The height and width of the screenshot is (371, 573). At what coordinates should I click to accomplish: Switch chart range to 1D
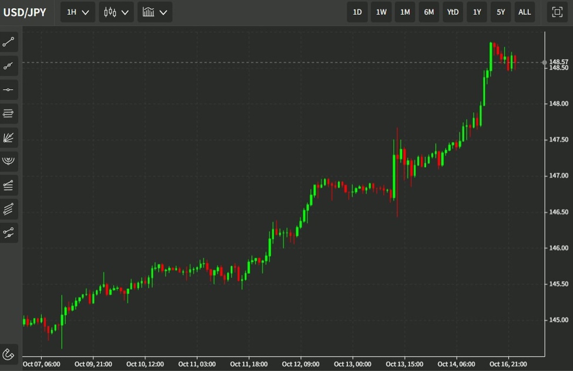click(x=357, y=12)
